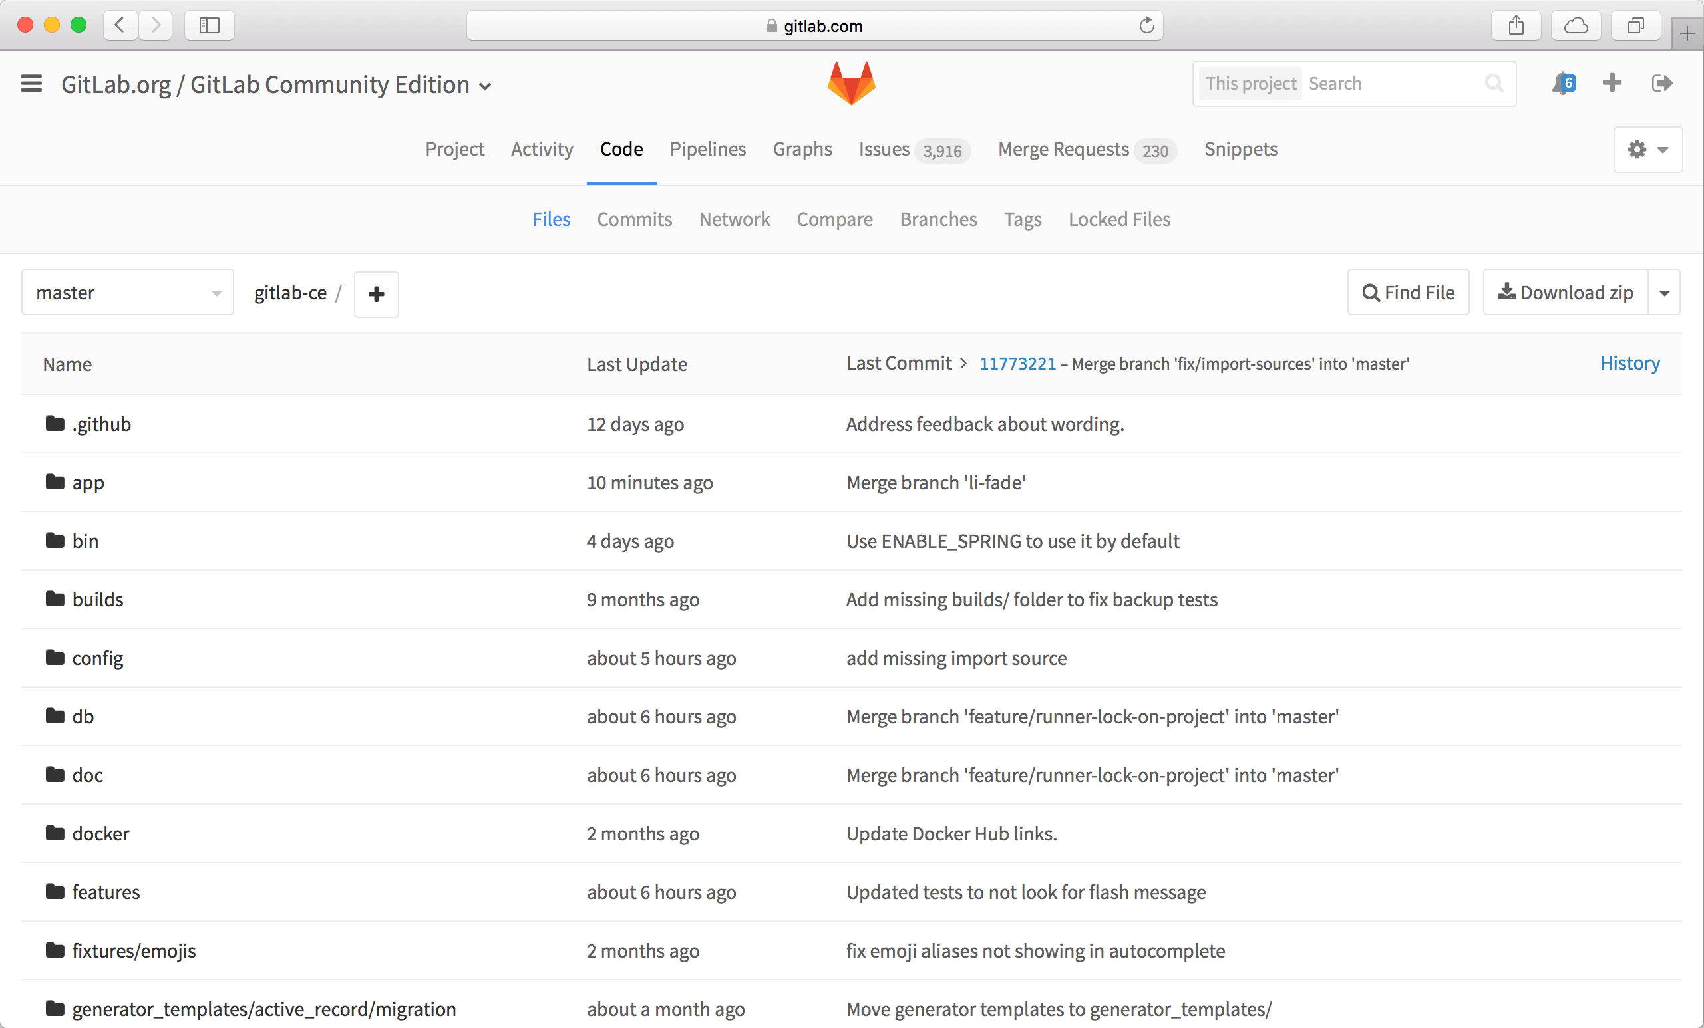Click the Find File button

1408,293
